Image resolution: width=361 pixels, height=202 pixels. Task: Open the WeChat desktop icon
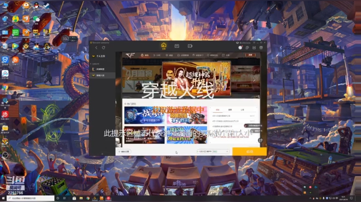click(x=36, y=19)
